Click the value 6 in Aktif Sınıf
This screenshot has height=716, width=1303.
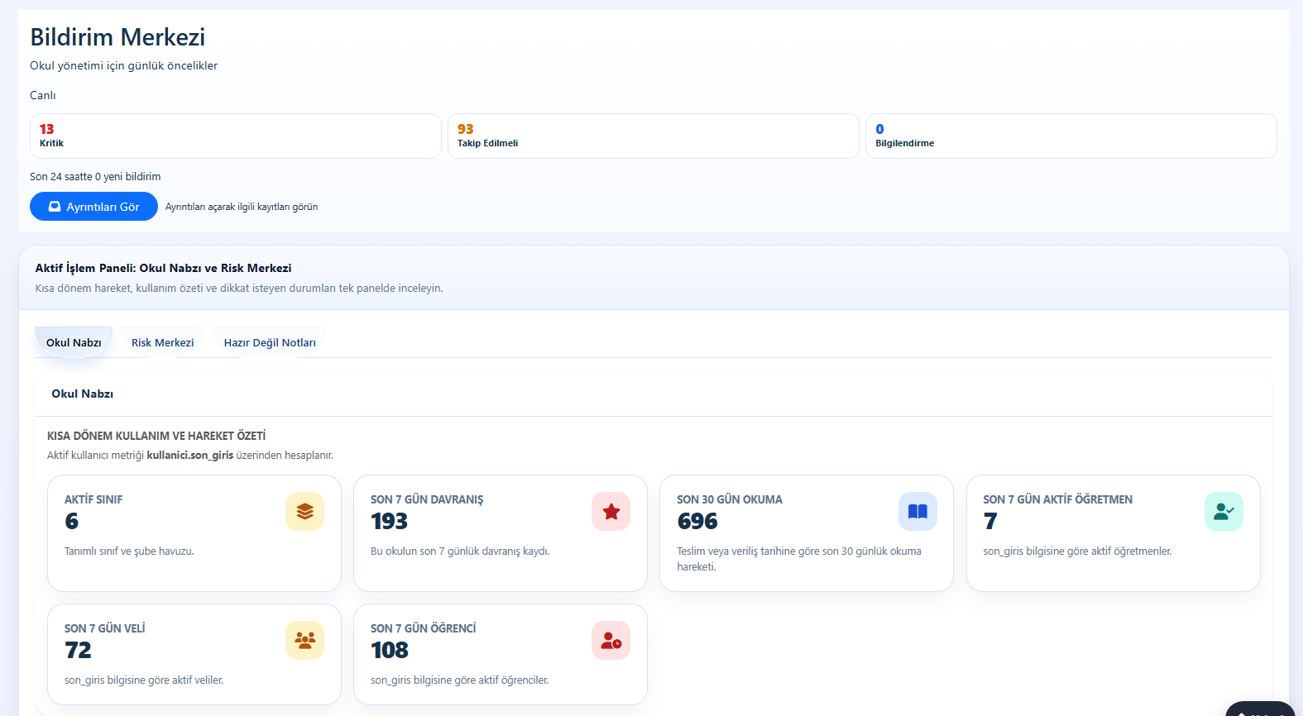coord(72,521)
